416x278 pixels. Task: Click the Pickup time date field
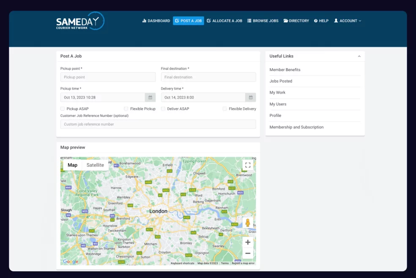point(103,97)
